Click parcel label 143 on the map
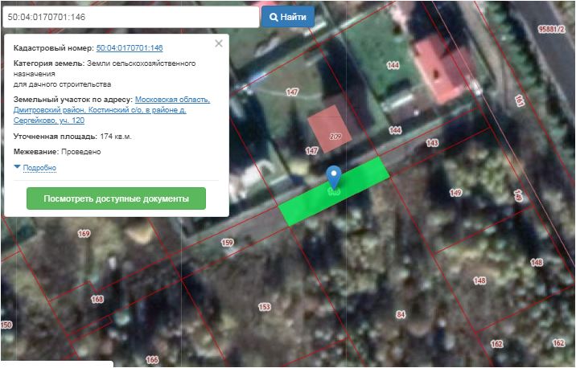The height and width of the screenshot is (368, 576). pos(432,142)
